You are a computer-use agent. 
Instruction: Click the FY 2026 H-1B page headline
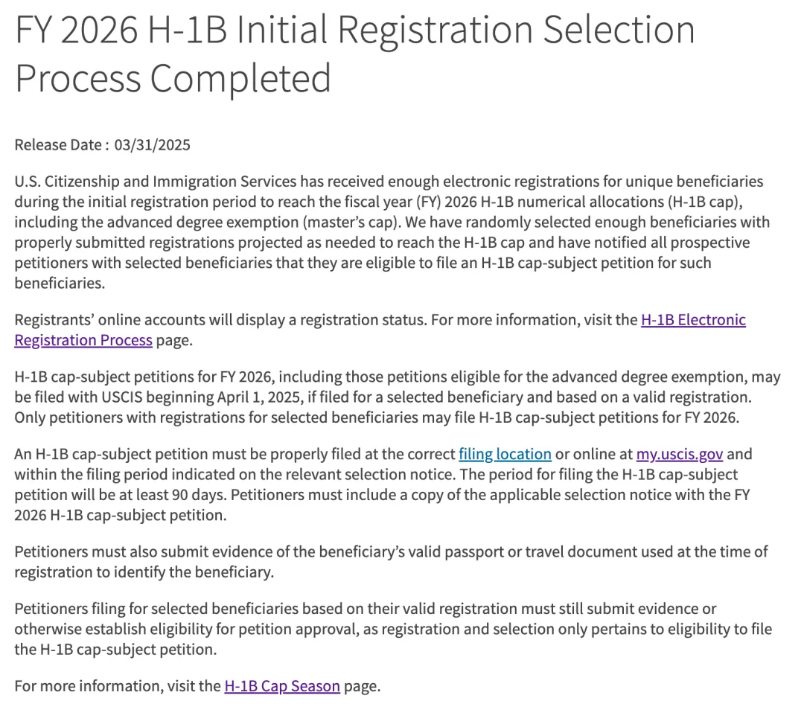pyautogui.click(x=354, y=31)
